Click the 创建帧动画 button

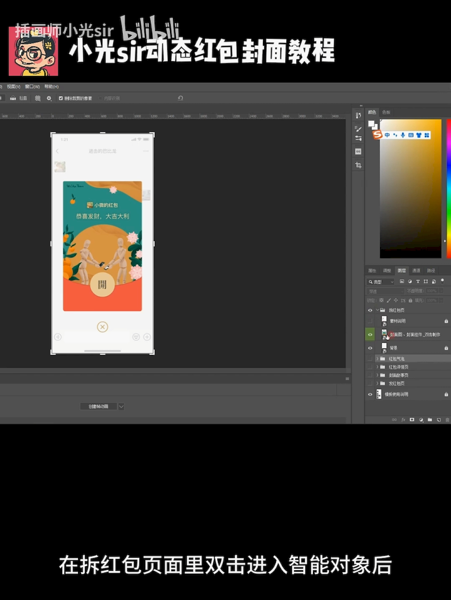point(98,406)
